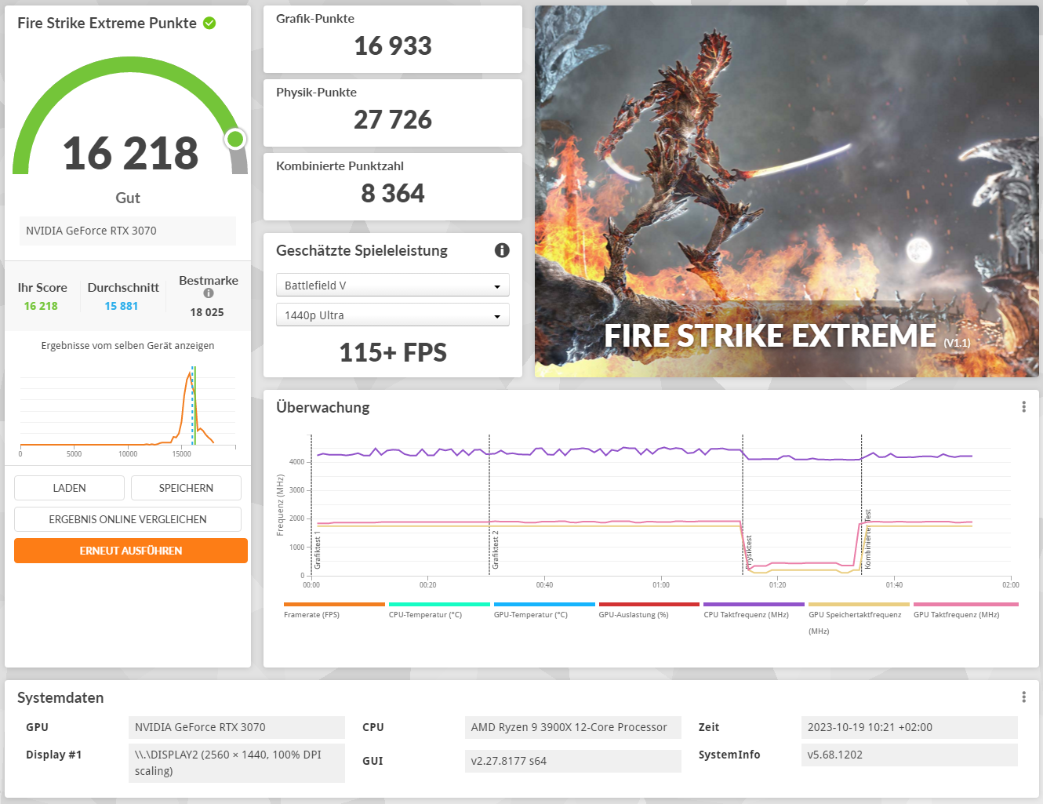Open the link Ergebnisse vom selben Gerät anzeigen

click(128, 345)
